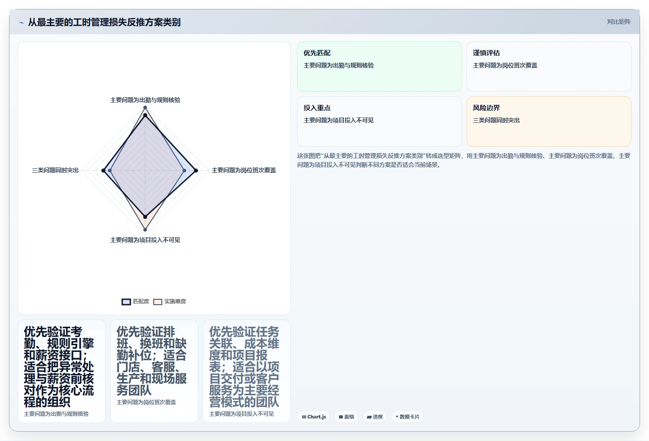
Task: Open the card 优先验证排班、换班和缺勤补位
Action: pos(154,371)
